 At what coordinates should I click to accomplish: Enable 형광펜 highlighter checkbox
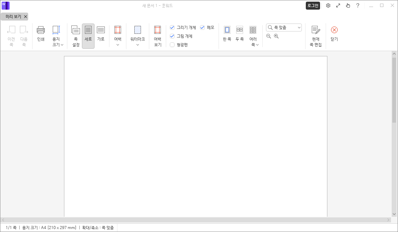coord(172,45)
